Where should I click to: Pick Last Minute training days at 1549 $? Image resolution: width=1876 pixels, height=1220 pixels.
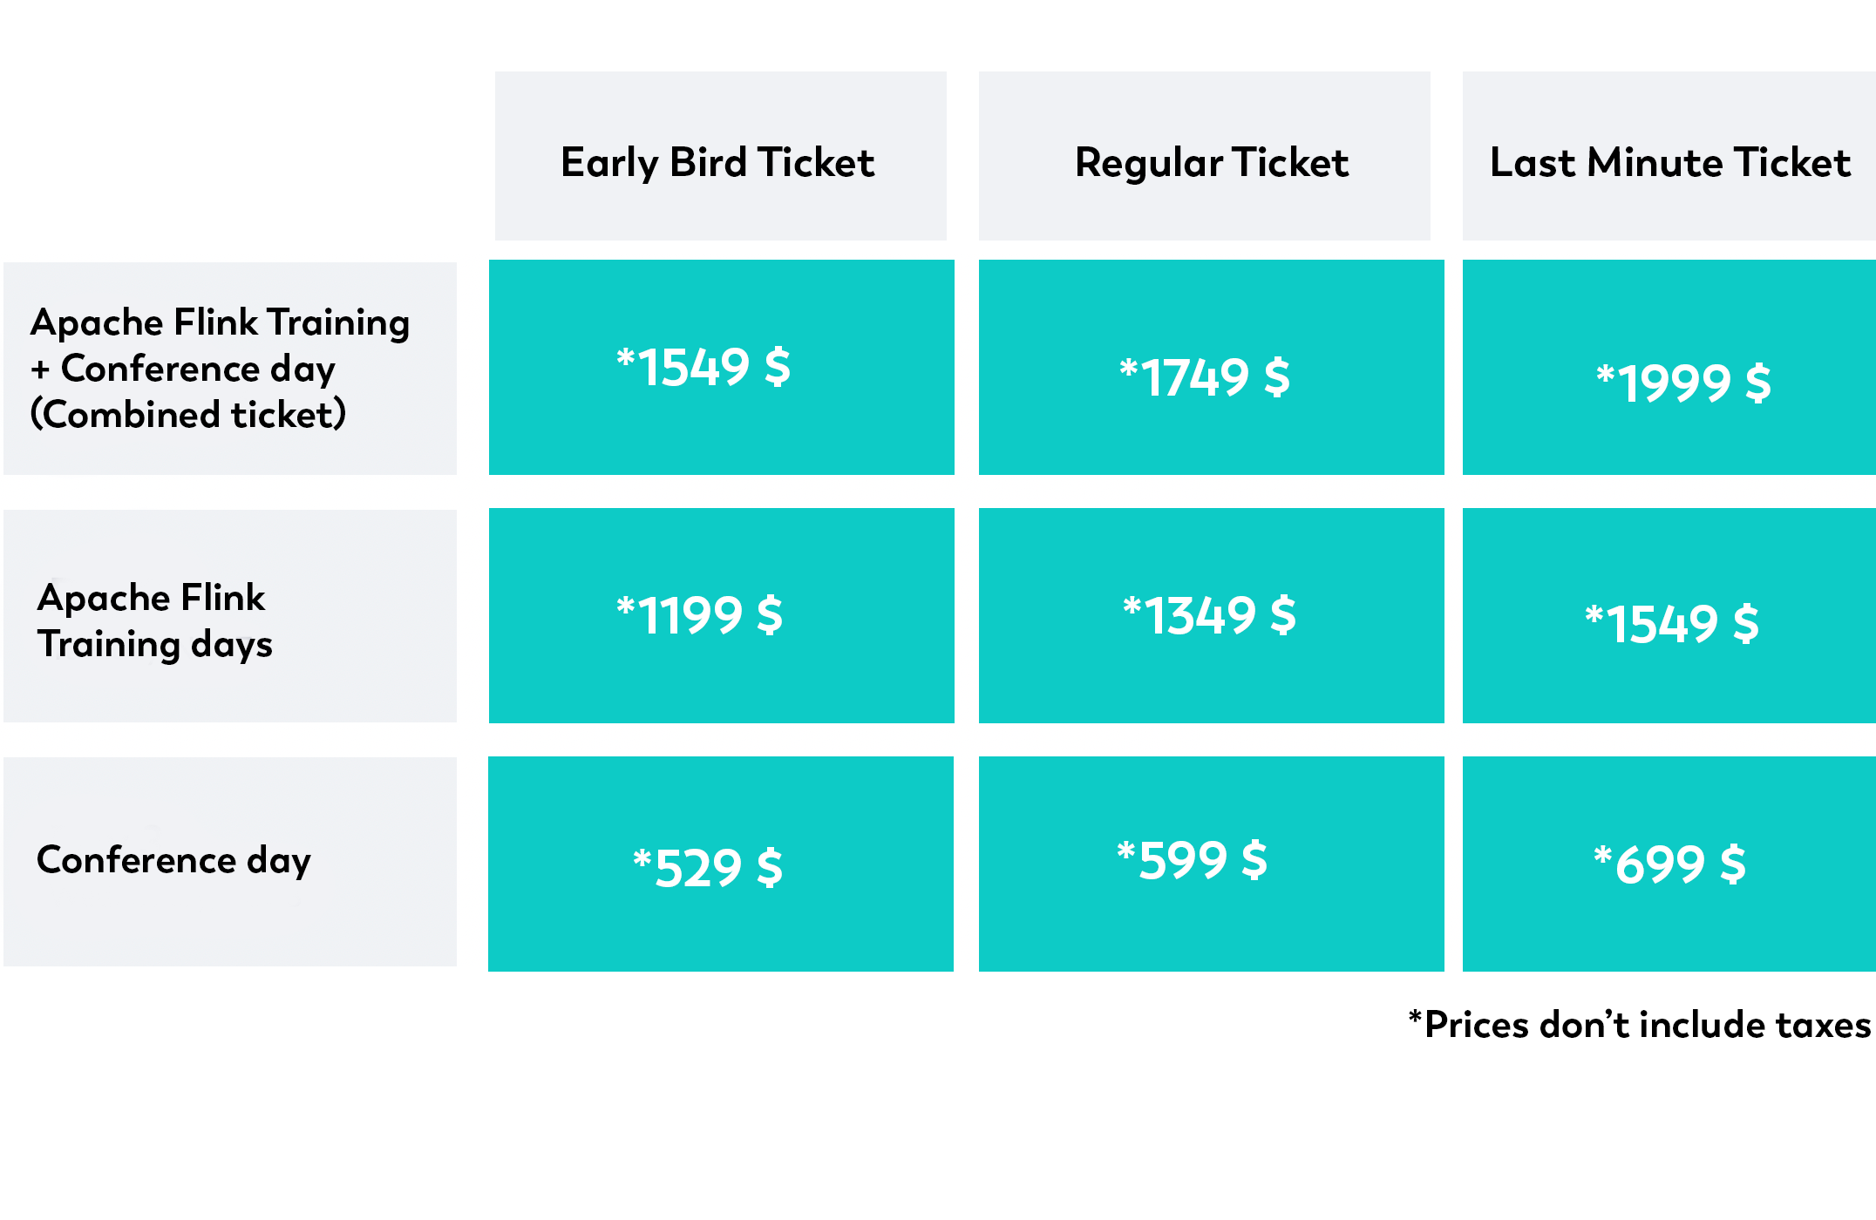tap(1669, 616)
